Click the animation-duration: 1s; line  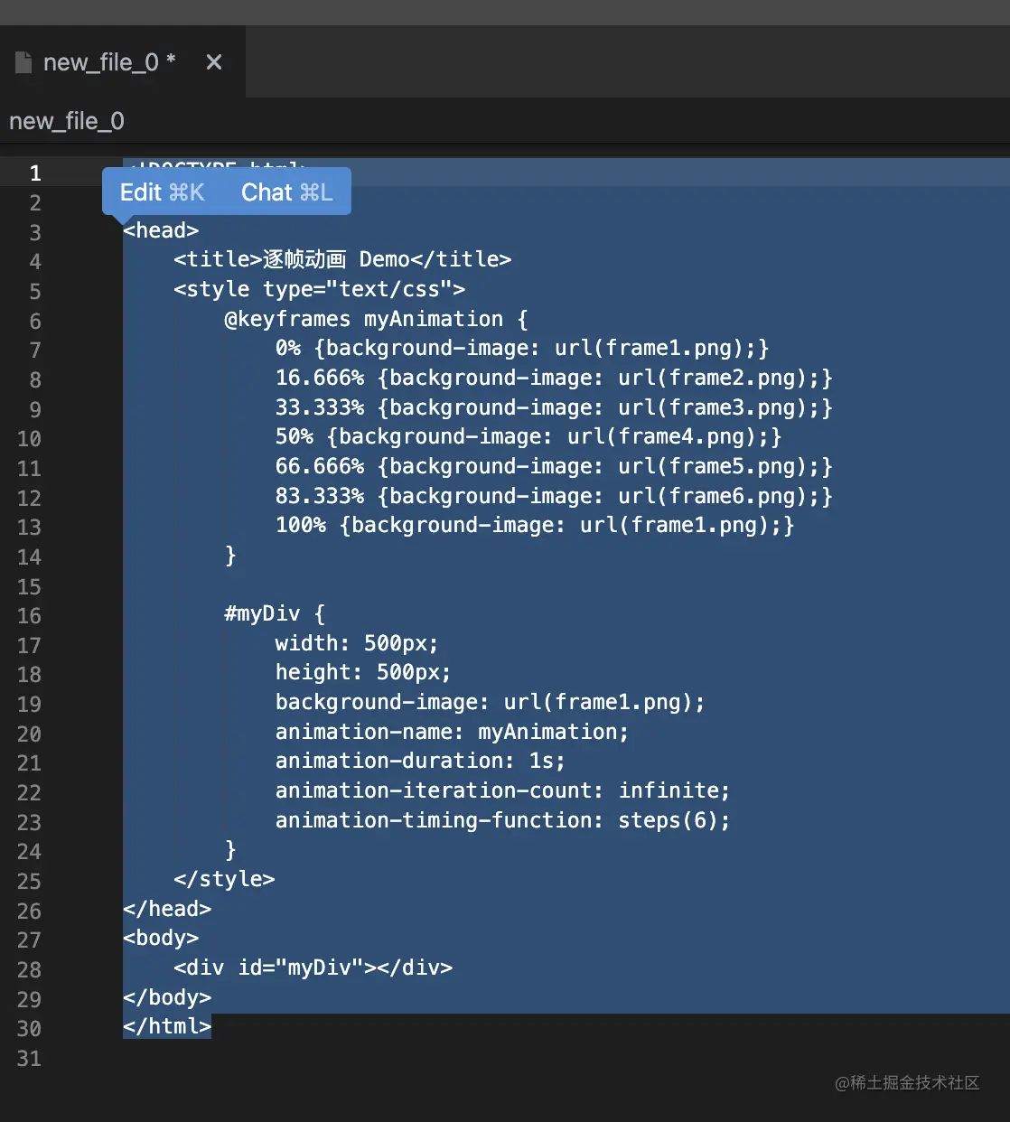[x=420, y=762]
